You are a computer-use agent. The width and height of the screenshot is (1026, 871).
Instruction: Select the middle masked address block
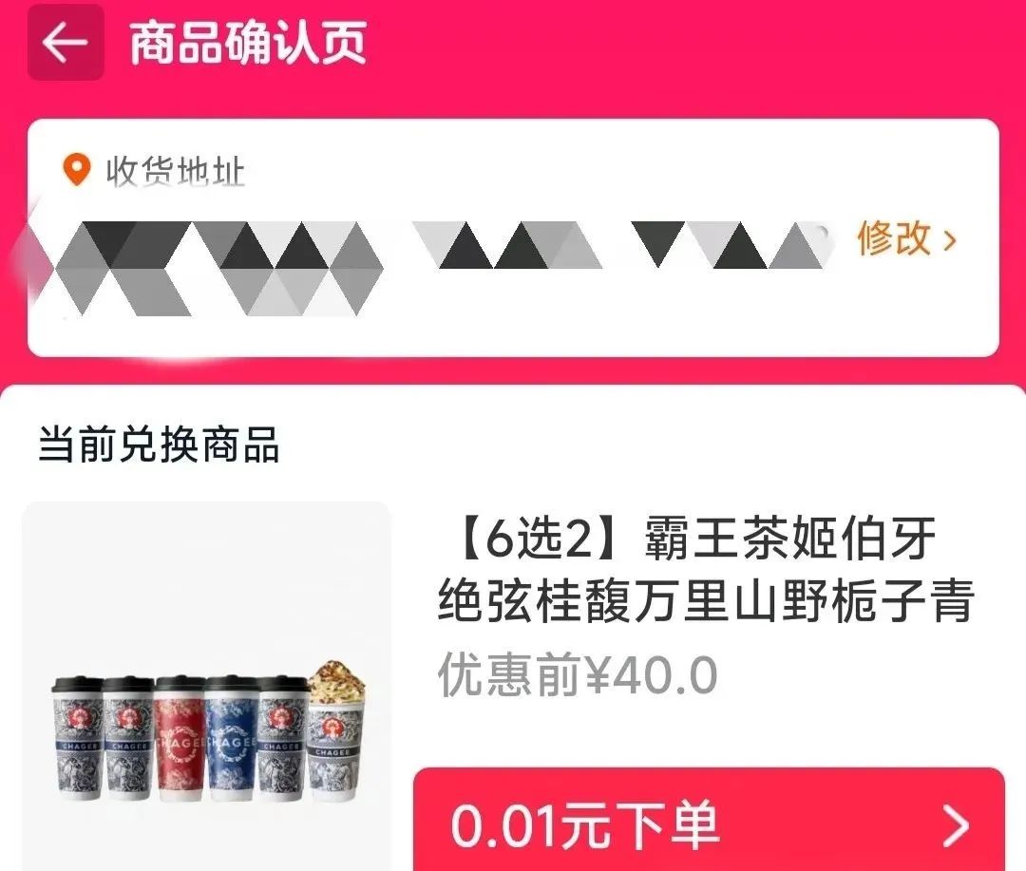(x=507, y=245)
